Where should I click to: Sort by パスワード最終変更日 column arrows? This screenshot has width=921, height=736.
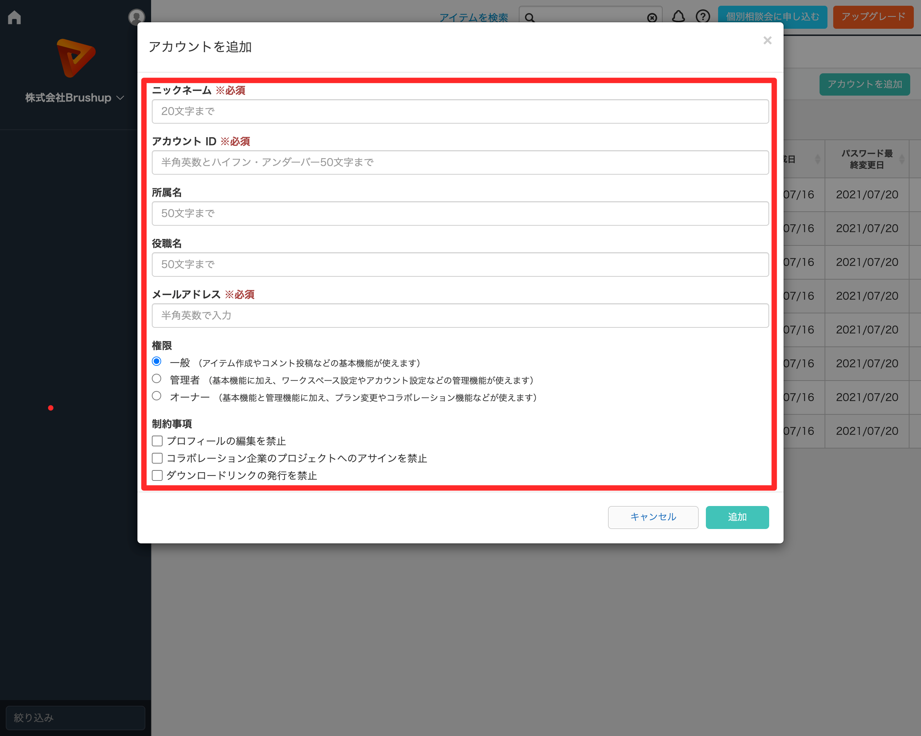[901, 159]
